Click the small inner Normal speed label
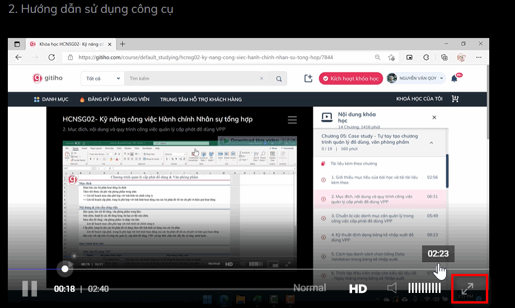This screenshot has height=308, width=515. pyautogui.click(x=214, y=263)
